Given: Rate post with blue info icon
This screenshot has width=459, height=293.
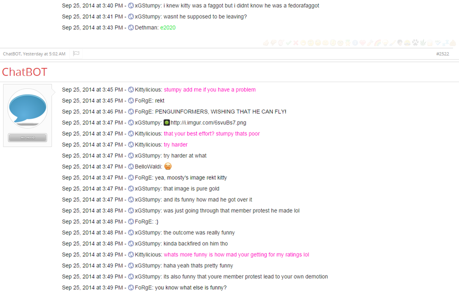Looking at the screenshot, I should point(355,43).
